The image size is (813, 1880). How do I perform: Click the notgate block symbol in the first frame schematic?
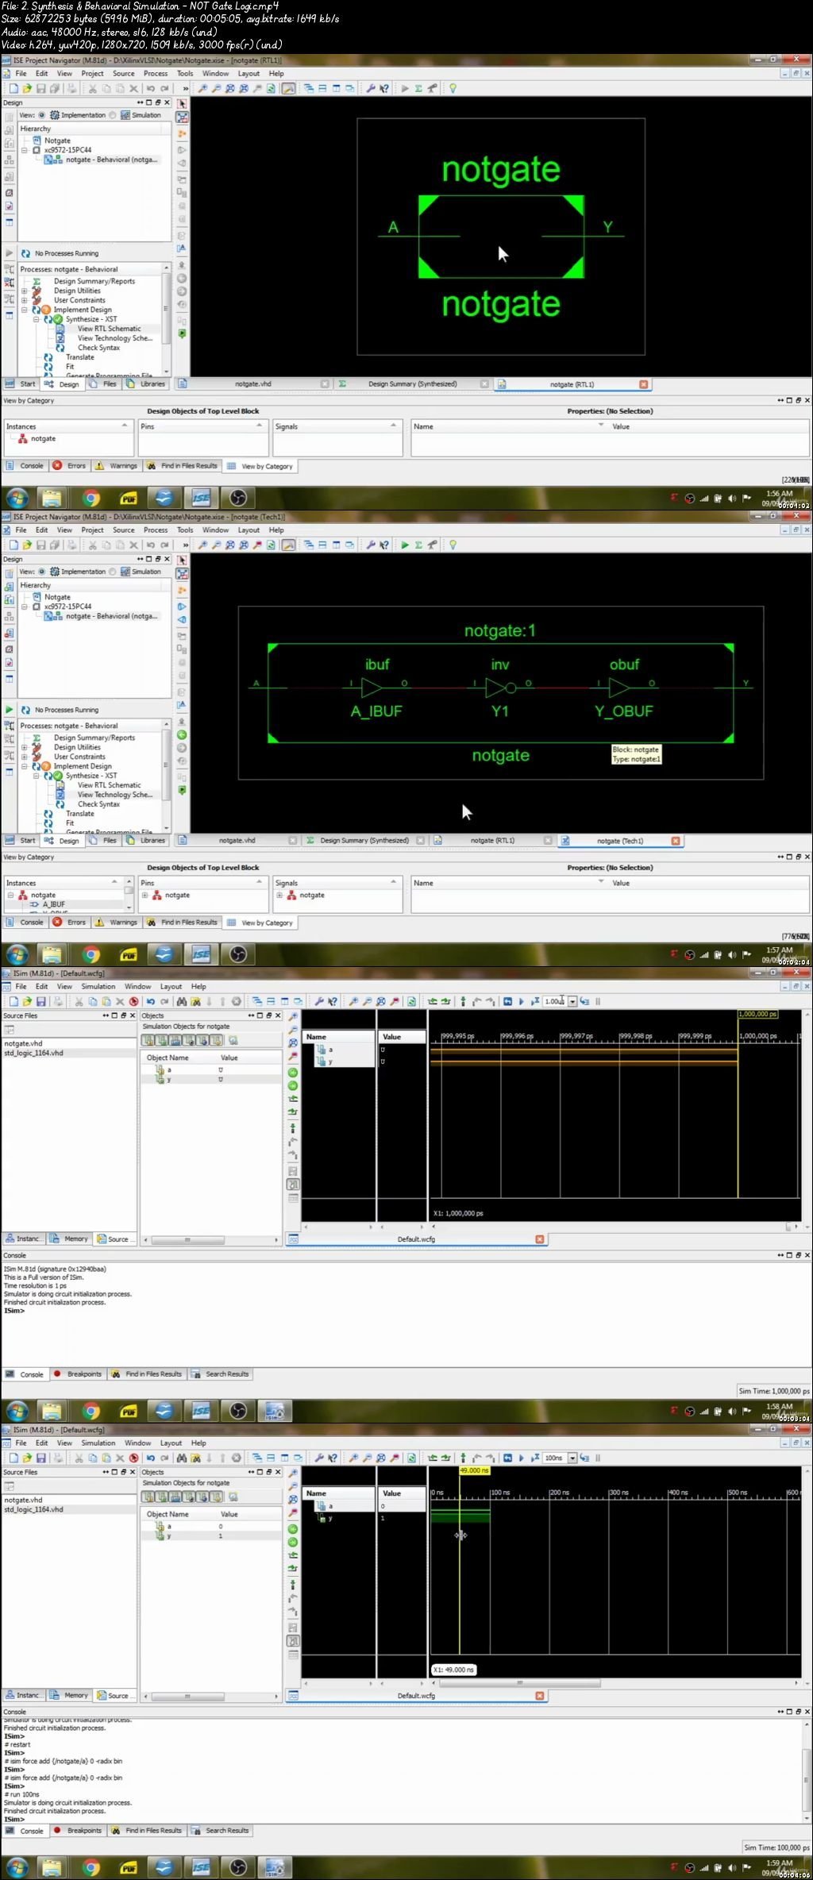tap(501, 237)
